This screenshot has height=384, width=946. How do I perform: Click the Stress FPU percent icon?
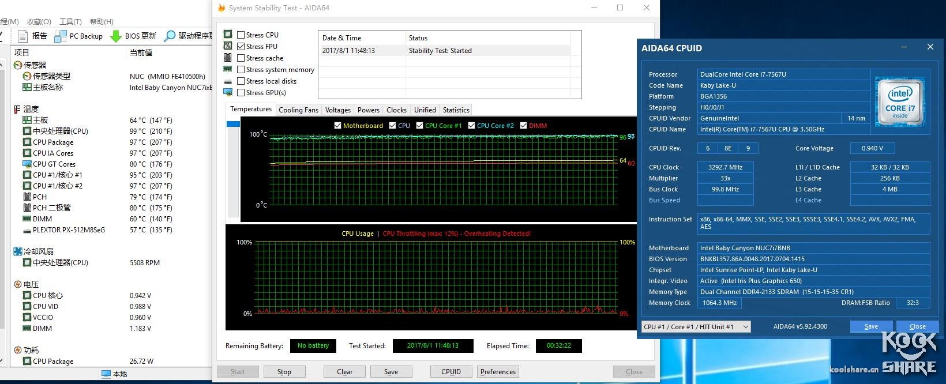pos(228,46)
